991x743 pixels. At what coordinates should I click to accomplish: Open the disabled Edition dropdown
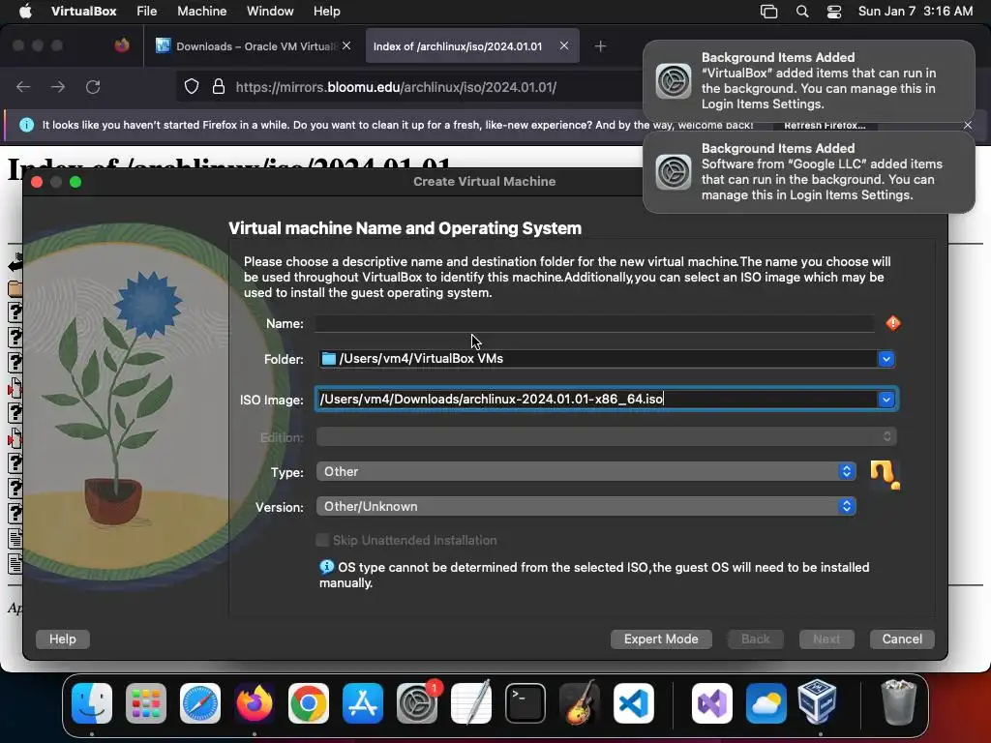click(606, 436)
